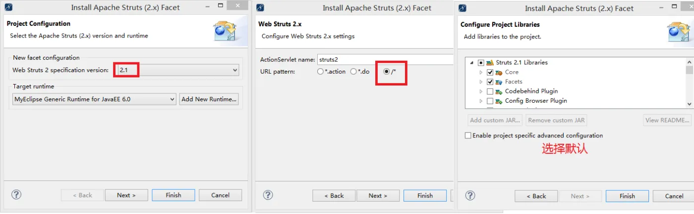Click the Facets library icon
This screenshot has height=214, width=694.
(499, 82)
